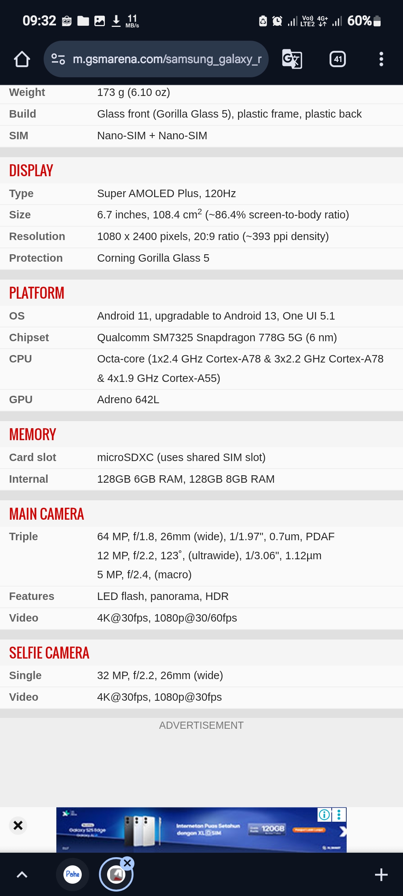Select the currently active tab thumbnail
This screenshot has width=403, height=896.
coord(116,874)
